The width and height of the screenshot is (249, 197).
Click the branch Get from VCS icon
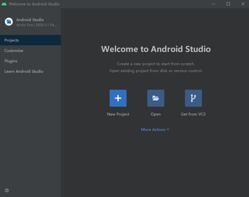(193, 98)
